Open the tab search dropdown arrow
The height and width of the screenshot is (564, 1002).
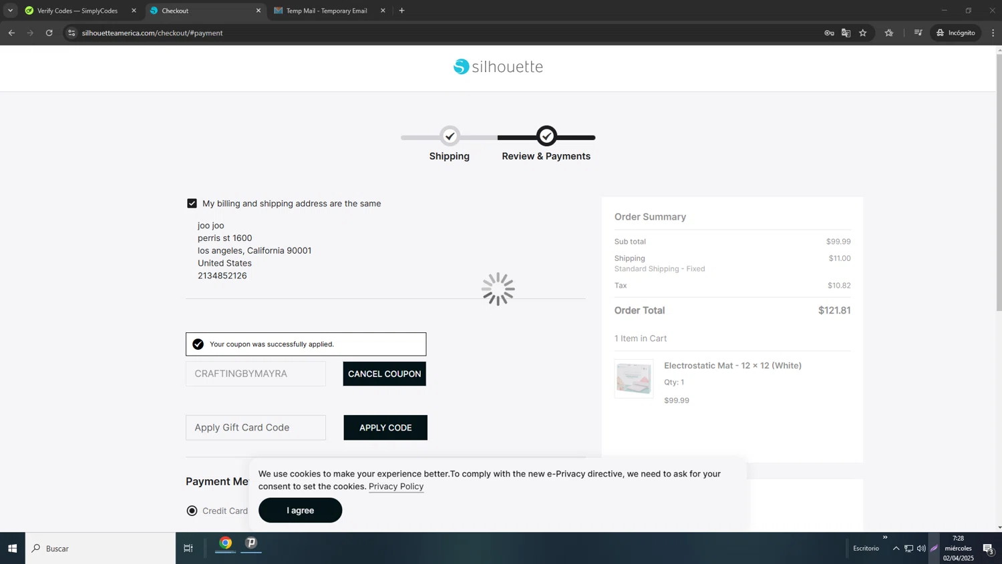click(x=10, y=11)
